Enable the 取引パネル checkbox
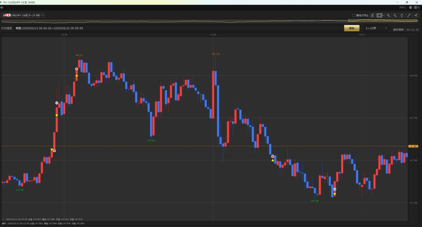This screenshot has height=227, width=422. 354,15
